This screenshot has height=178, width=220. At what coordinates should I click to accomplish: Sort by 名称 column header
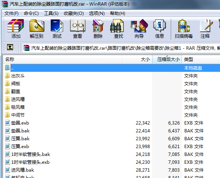point(63,59)
